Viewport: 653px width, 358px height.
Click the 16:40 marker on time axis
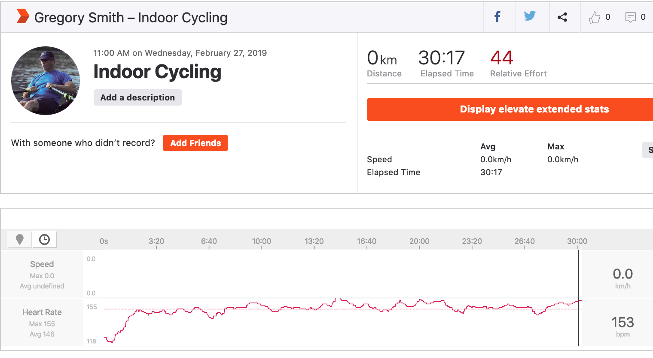pos(366,241)
